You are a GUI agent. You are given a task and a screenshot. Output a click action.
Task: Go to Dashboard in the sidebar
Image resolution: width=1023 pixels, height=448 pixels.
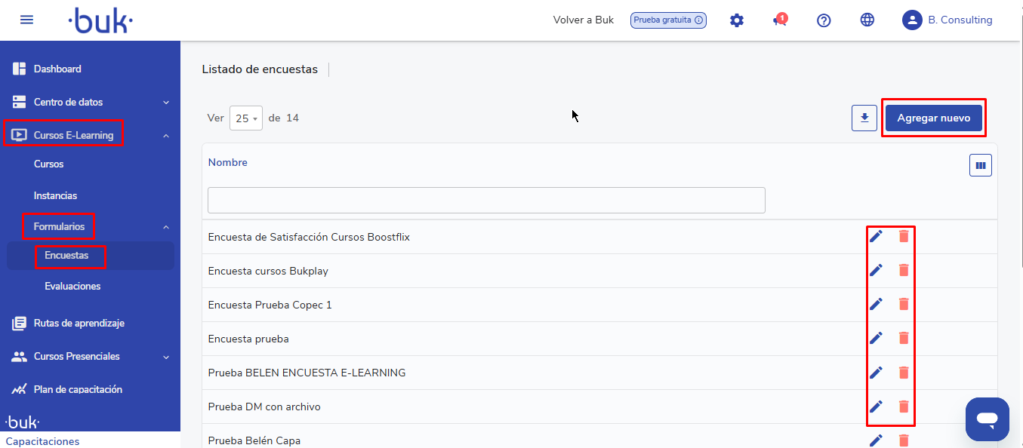click(x=57, y=69)
